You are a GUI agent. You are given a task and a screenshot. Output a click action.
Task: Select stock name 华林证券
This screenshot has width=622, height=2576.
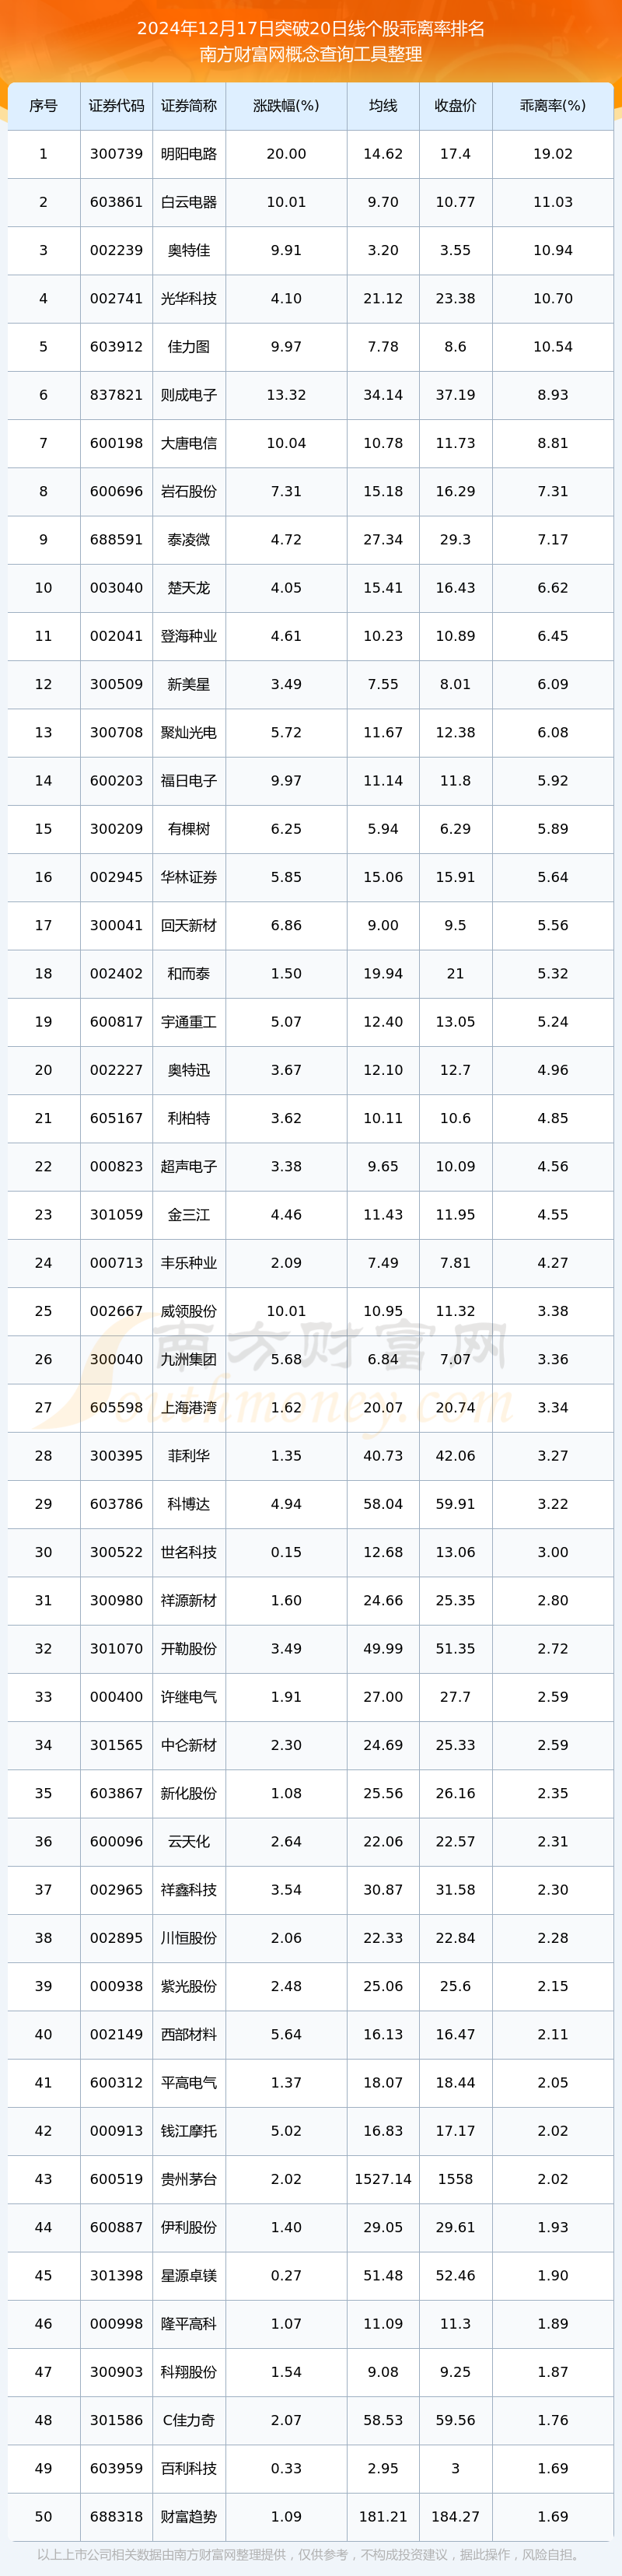189,877
